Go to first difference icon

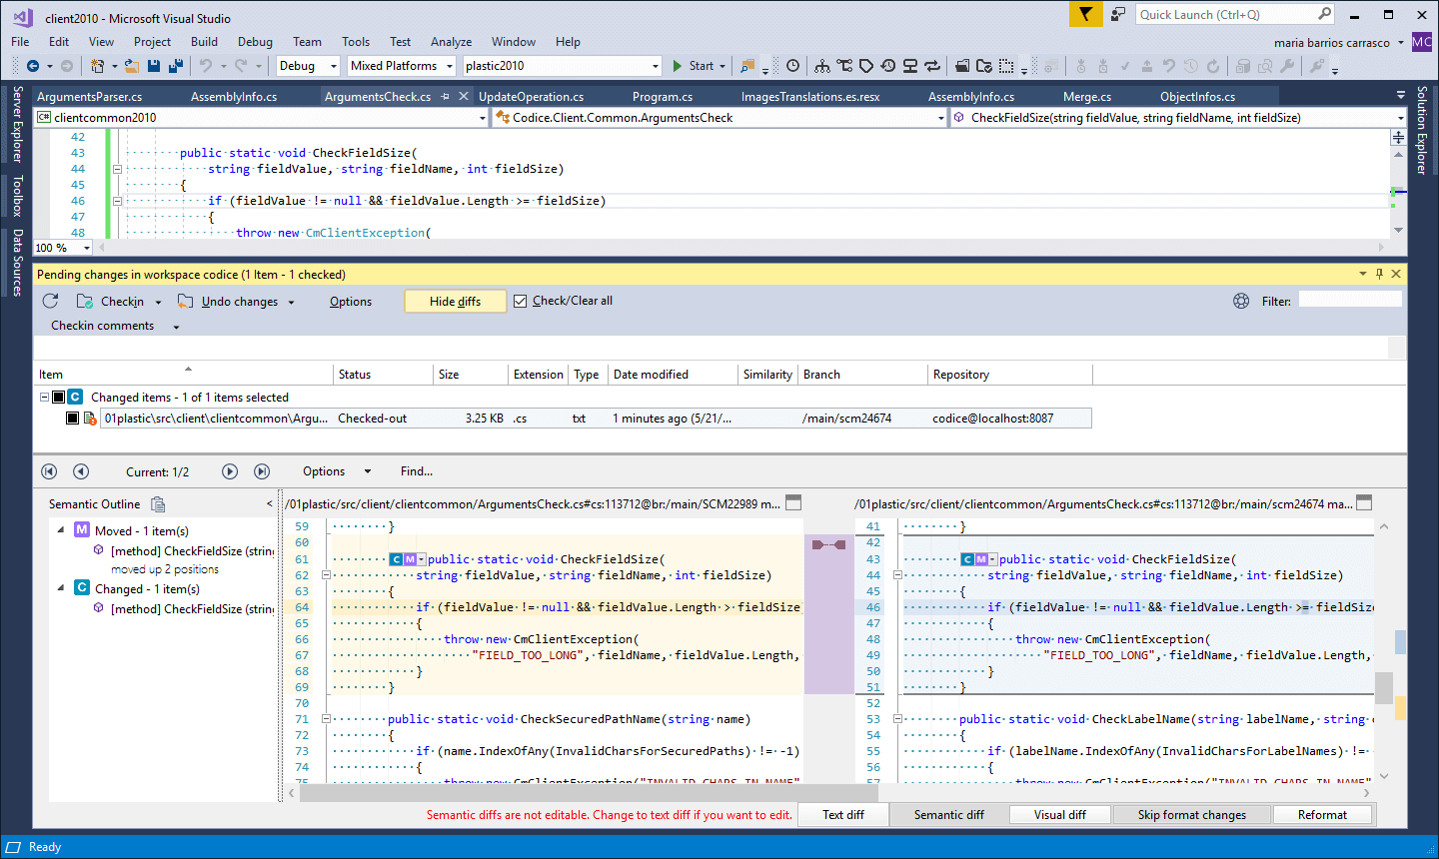49,471
